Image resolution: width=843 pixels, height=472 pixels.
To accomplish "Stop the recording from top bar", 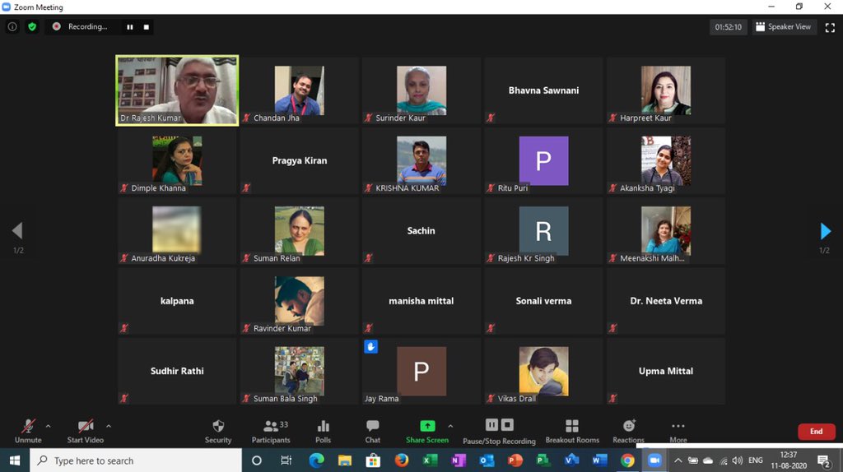I will click(x=147, y=27).
